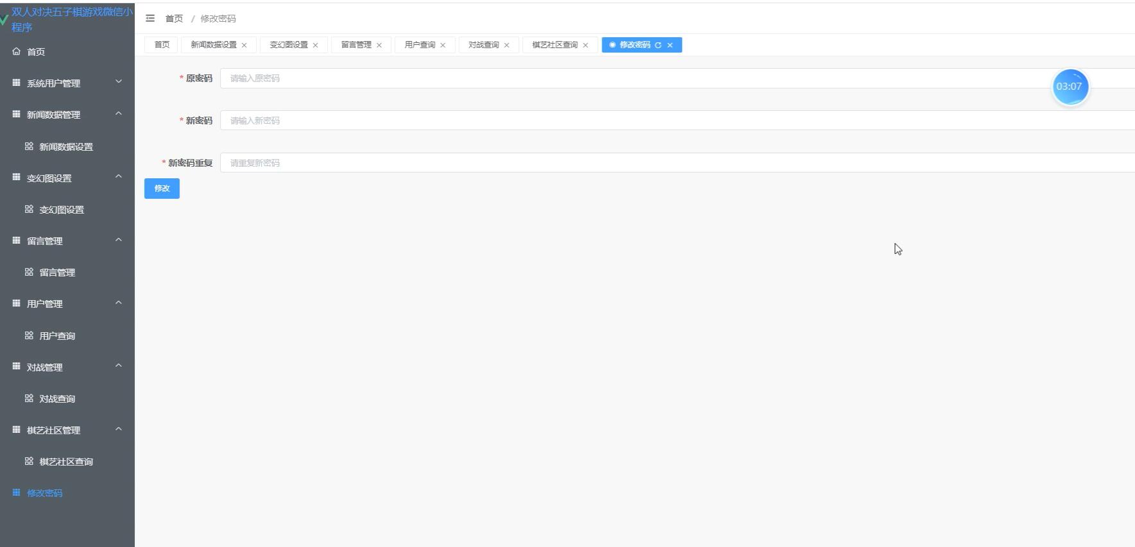
Task: Close the active 修改密码 tab
Action: 670,45
